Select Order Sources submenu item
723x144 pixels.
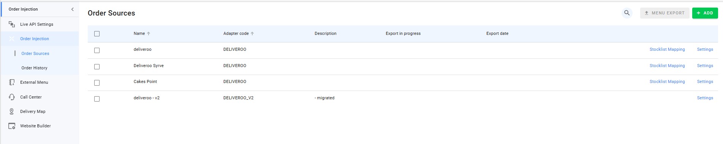[x=35, y=53]
